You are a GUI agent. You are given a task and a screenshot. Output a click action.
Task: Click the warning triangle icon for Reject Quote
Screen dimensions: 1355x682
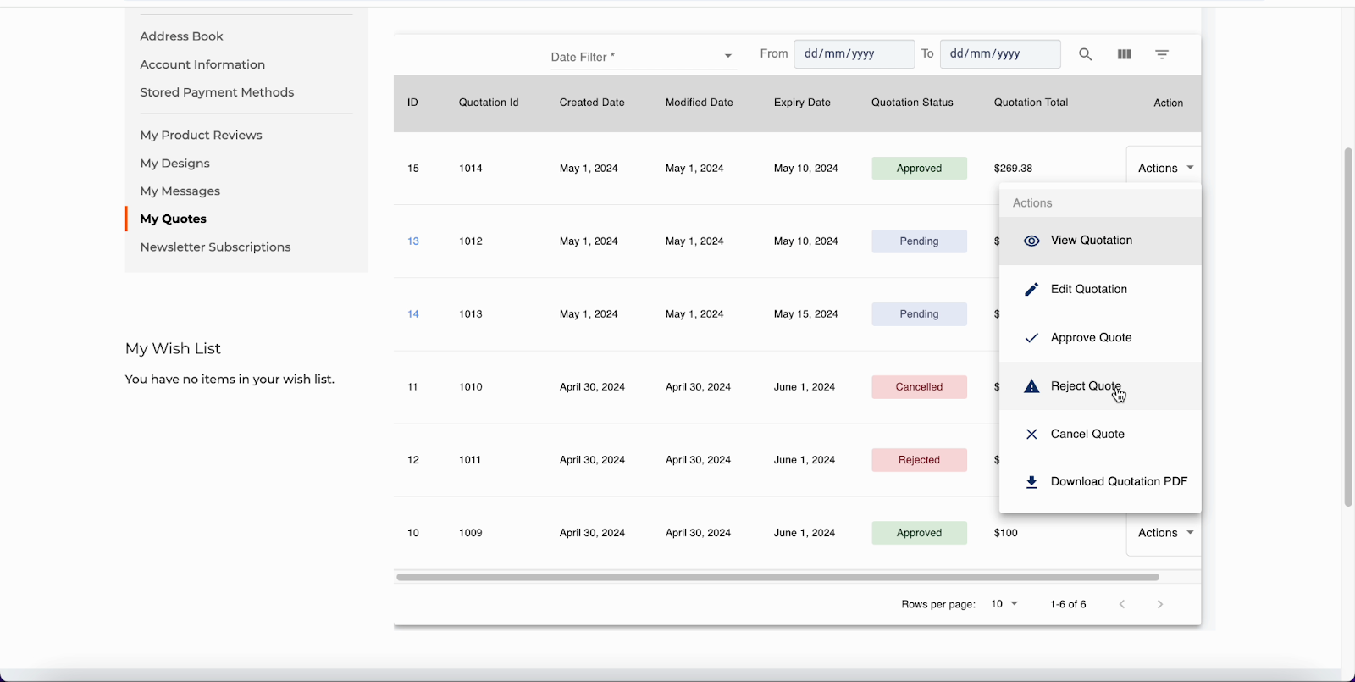(x=1031, y=386)
